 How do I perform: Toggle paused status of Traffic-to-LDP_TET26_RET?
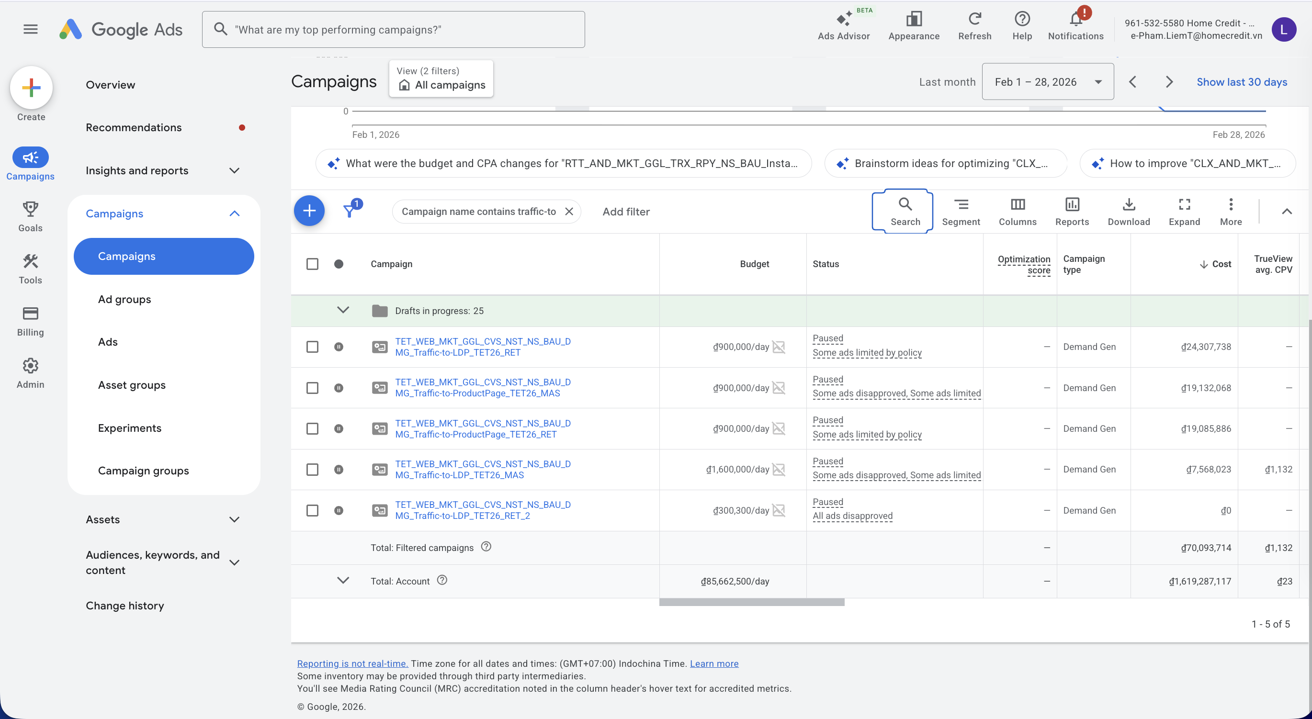(339, 347)
